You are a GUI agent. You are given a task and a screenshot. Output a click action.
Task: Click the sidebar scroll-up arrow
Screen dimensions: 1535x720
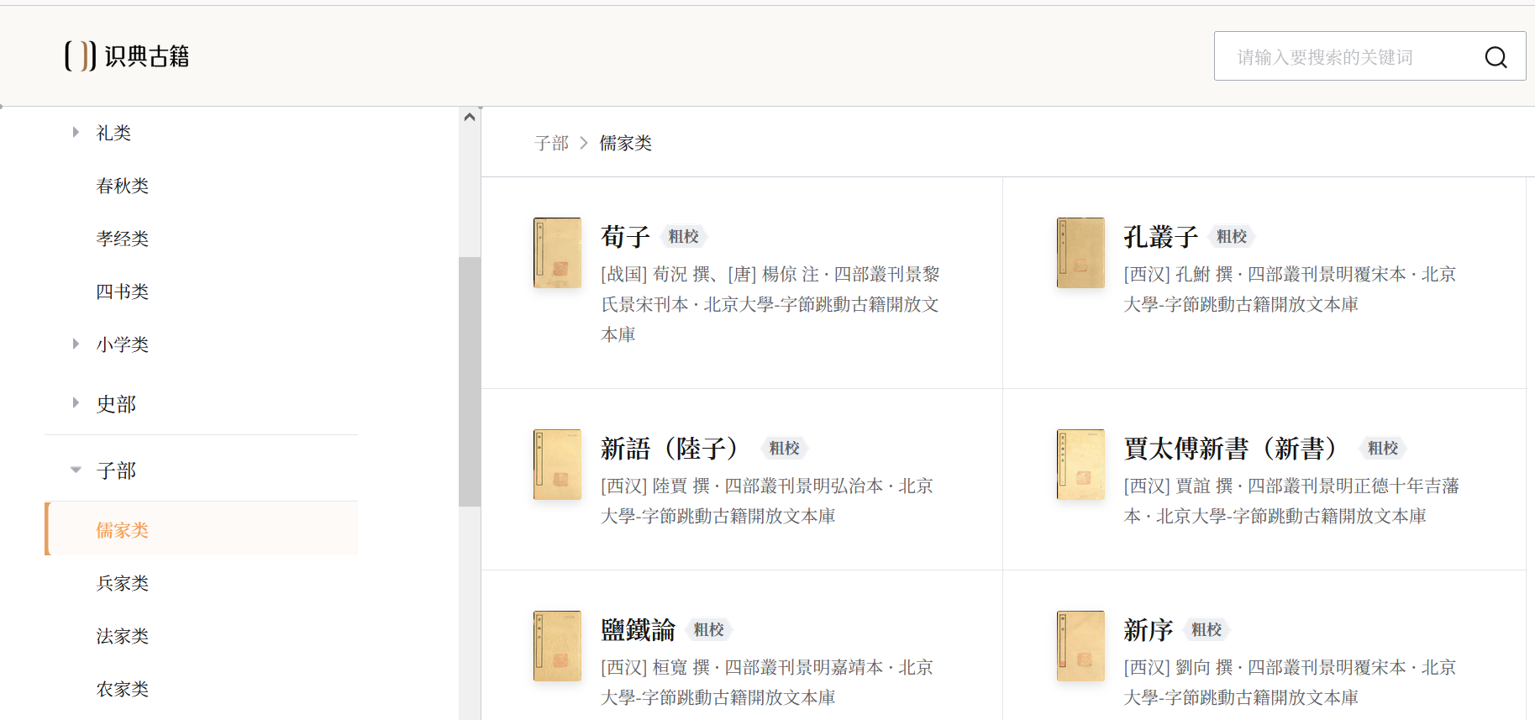coord(470,117)
